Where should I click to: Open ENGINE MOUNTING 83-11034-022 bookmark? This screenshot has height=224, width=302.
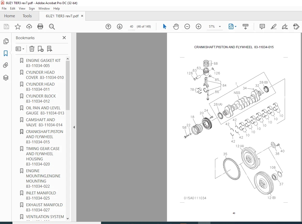click(x=43, y=179)
